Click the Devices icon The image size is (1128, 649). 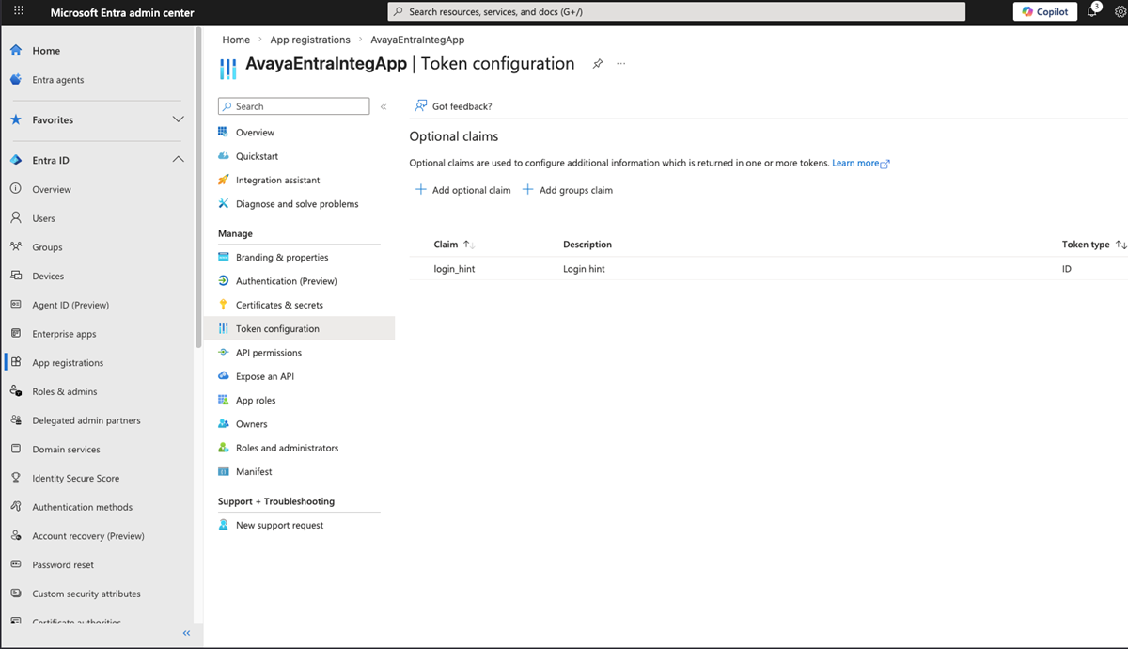pyautogui.click(x=16, y=276)
